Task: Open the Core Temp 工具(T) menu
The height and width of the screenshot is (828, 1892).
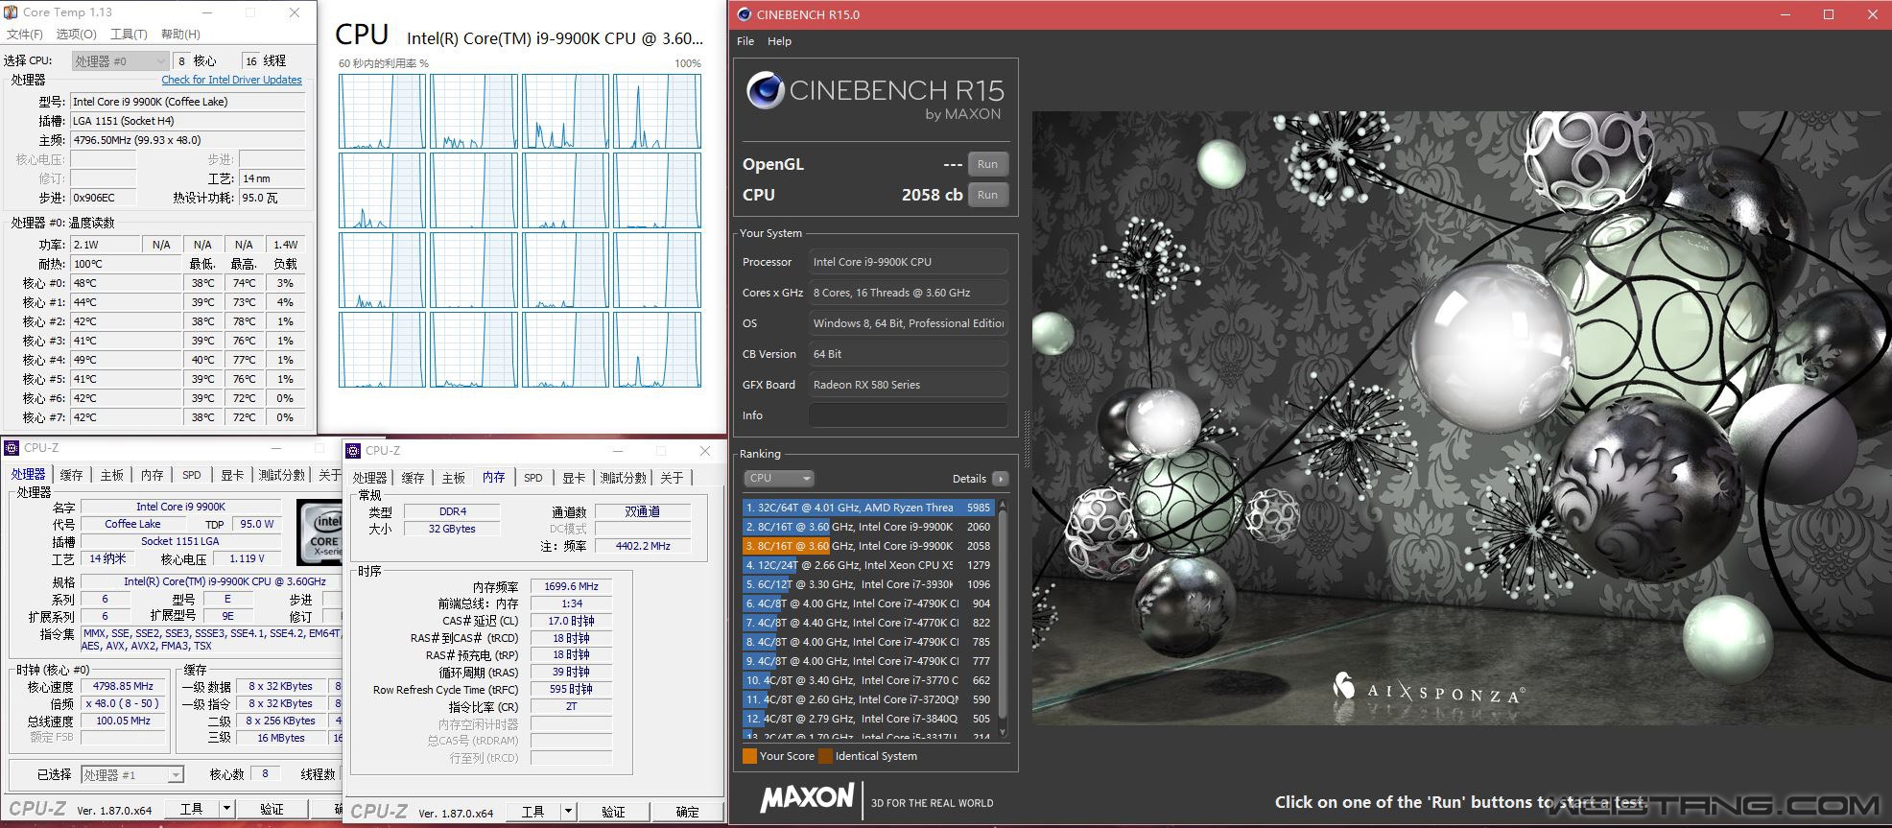Action: [x=129, y=35]
